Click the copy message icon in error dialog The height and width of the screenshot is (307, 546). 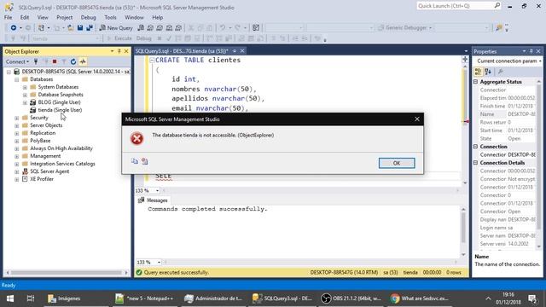(x=135, y=161)
